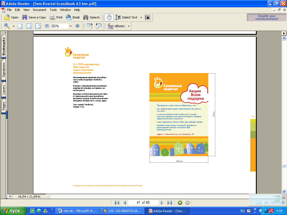Set Fit Width page view

(x=38, y=26)
